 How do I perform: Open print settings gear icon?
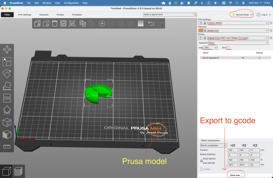coord(271,23)
